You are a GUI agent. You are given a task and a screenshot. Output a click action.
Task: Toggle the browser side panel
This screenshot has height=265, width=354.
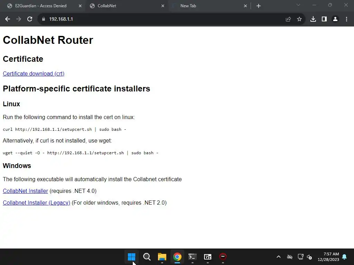[324, 19]
